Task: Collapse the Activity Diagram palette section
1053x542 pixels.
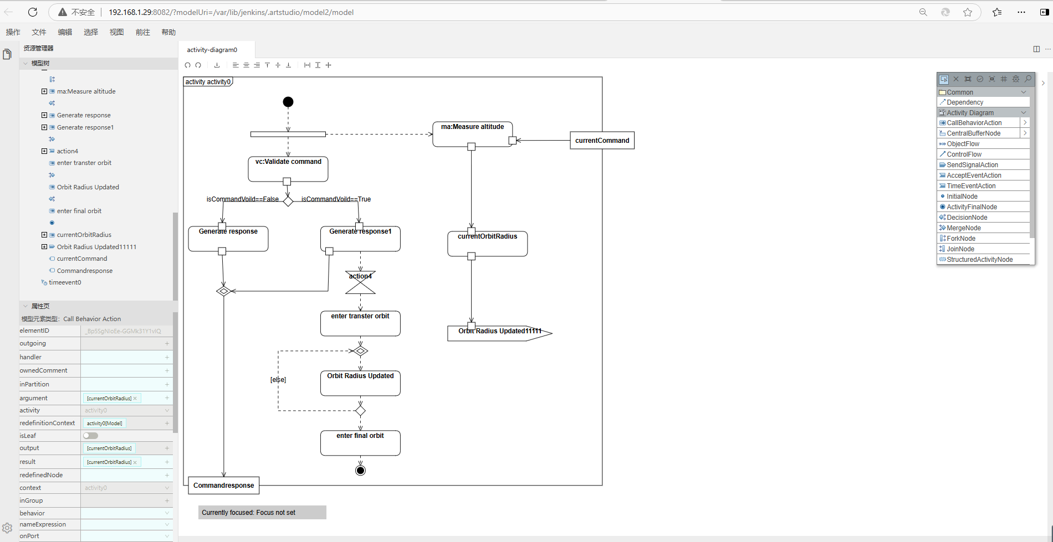Action: 1024,113
